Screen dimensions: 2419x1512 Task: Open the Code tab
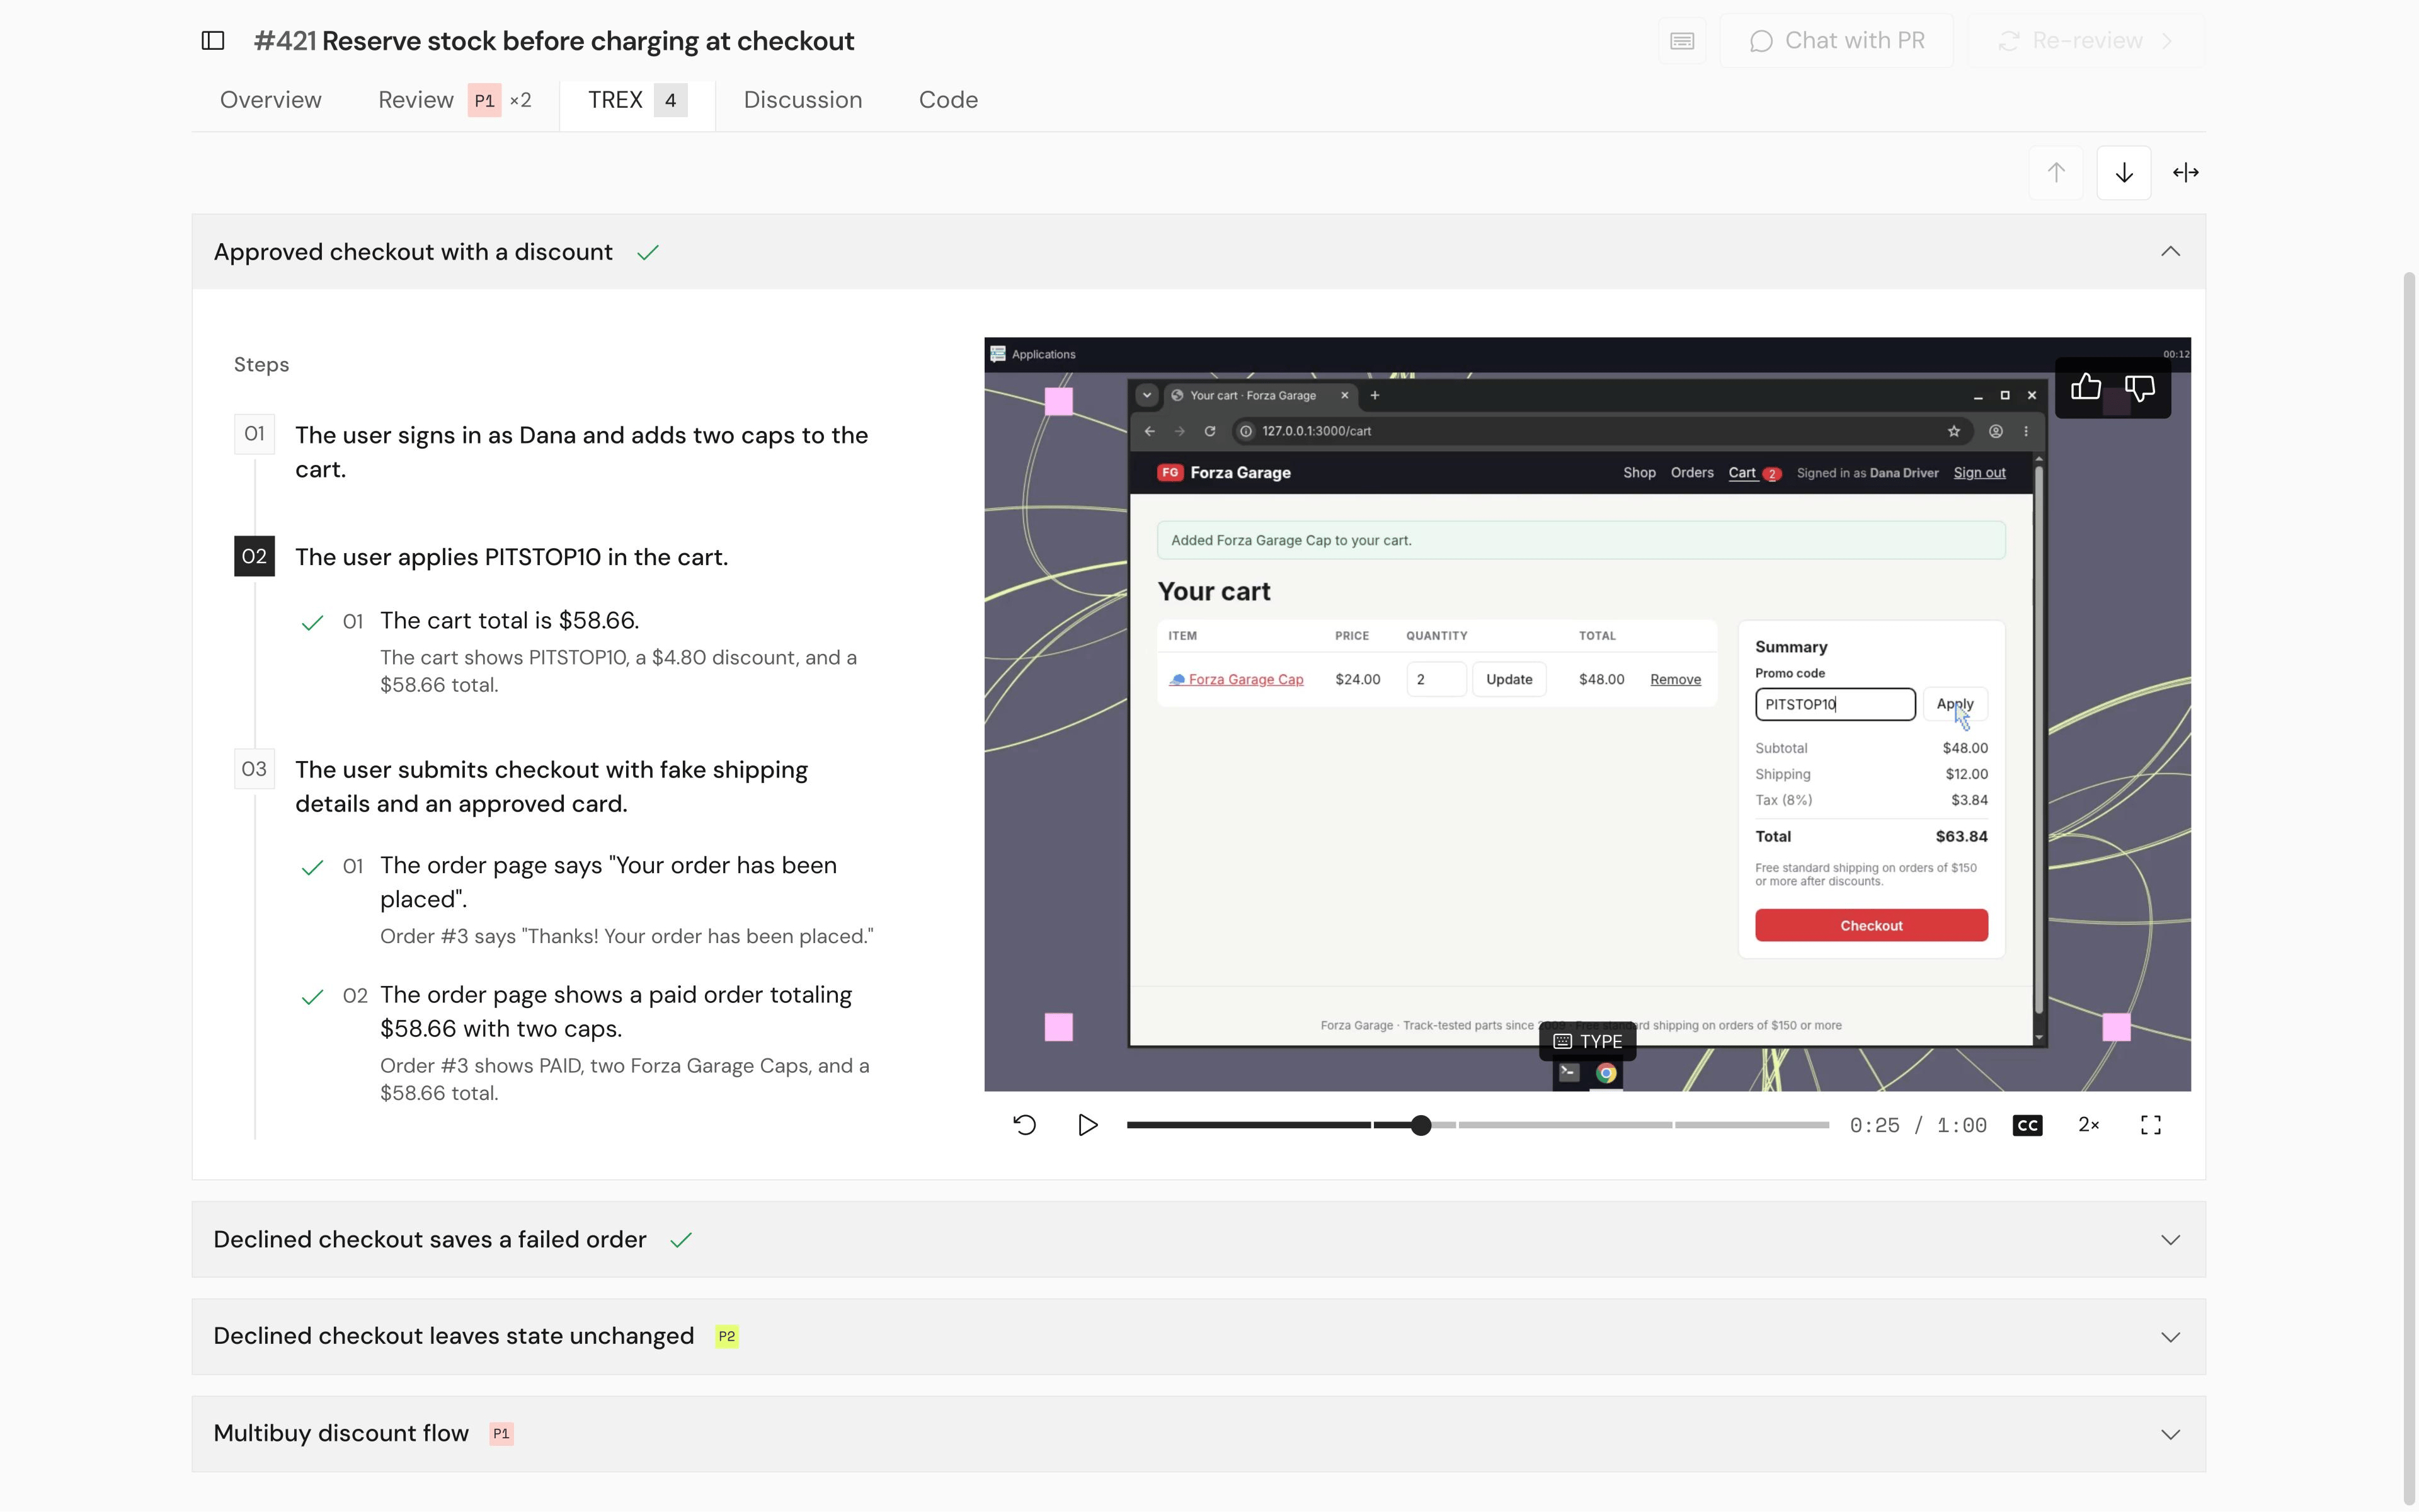tap(949, 100)
